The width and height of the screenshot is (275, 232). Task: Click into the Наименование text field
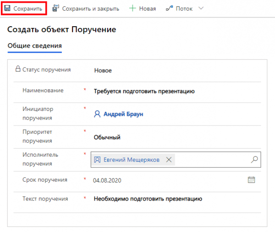pos(144,91)
